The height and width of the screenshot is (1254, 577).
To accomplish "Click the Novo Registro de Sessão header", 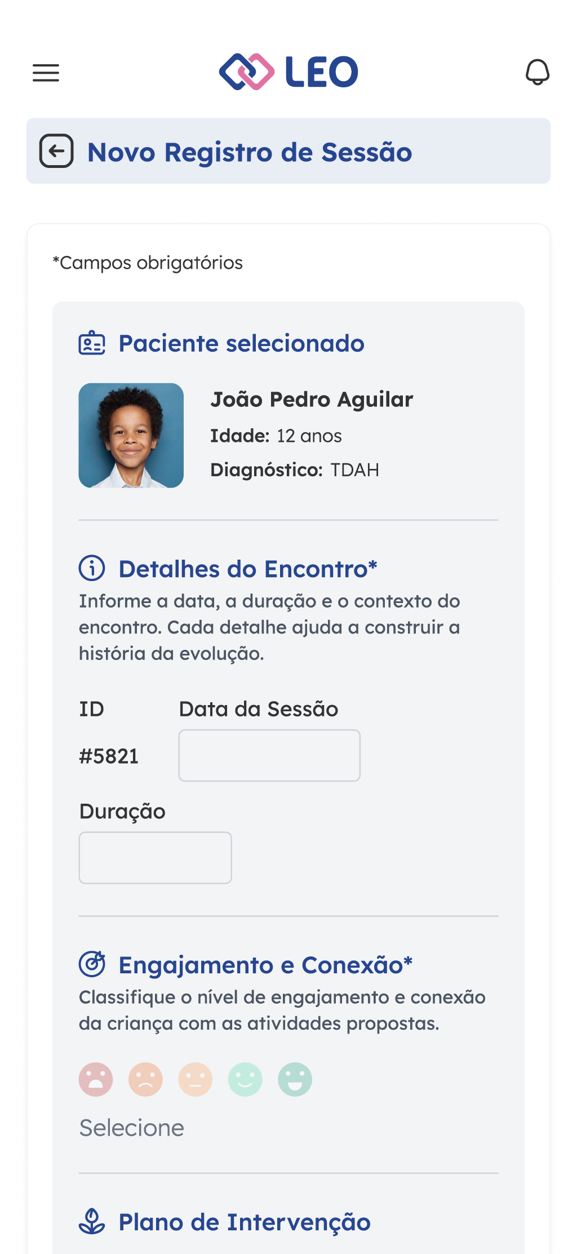I will (x=250, y=152).
